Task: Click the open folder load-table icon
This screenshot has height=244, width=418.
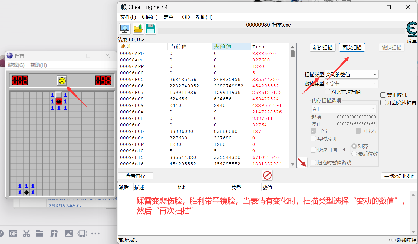Action: pyautogui.click(x=138, y=29)
